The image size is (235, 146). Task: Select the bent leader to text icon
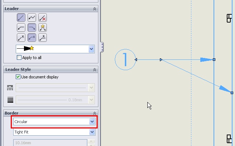click(32, 38)
